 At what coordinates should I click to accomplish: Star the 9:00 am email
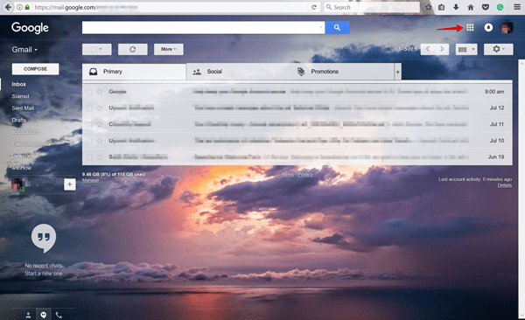pyautogui.click(x=100, y=92)
